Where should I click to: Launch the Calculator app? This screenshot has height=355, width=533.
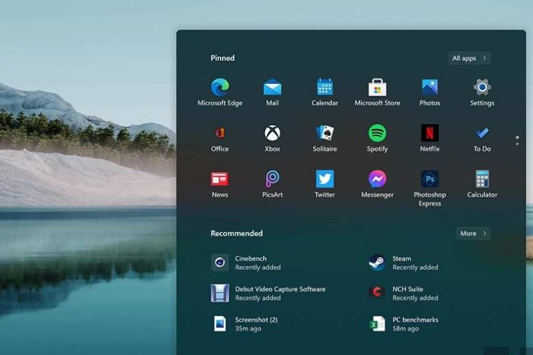pos(482,184)
